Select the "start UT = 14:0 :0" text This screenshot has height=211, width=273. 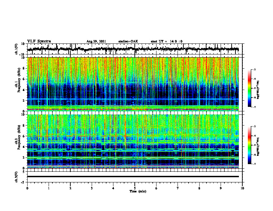tap(166, 41)
